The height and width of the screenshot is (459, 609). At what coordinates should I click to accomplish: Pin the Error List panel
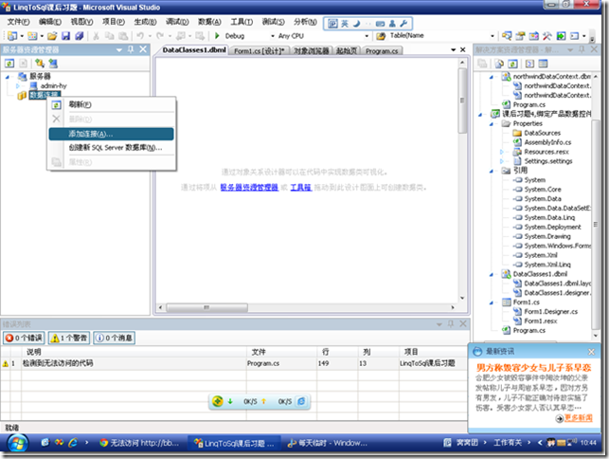(451, 323)
